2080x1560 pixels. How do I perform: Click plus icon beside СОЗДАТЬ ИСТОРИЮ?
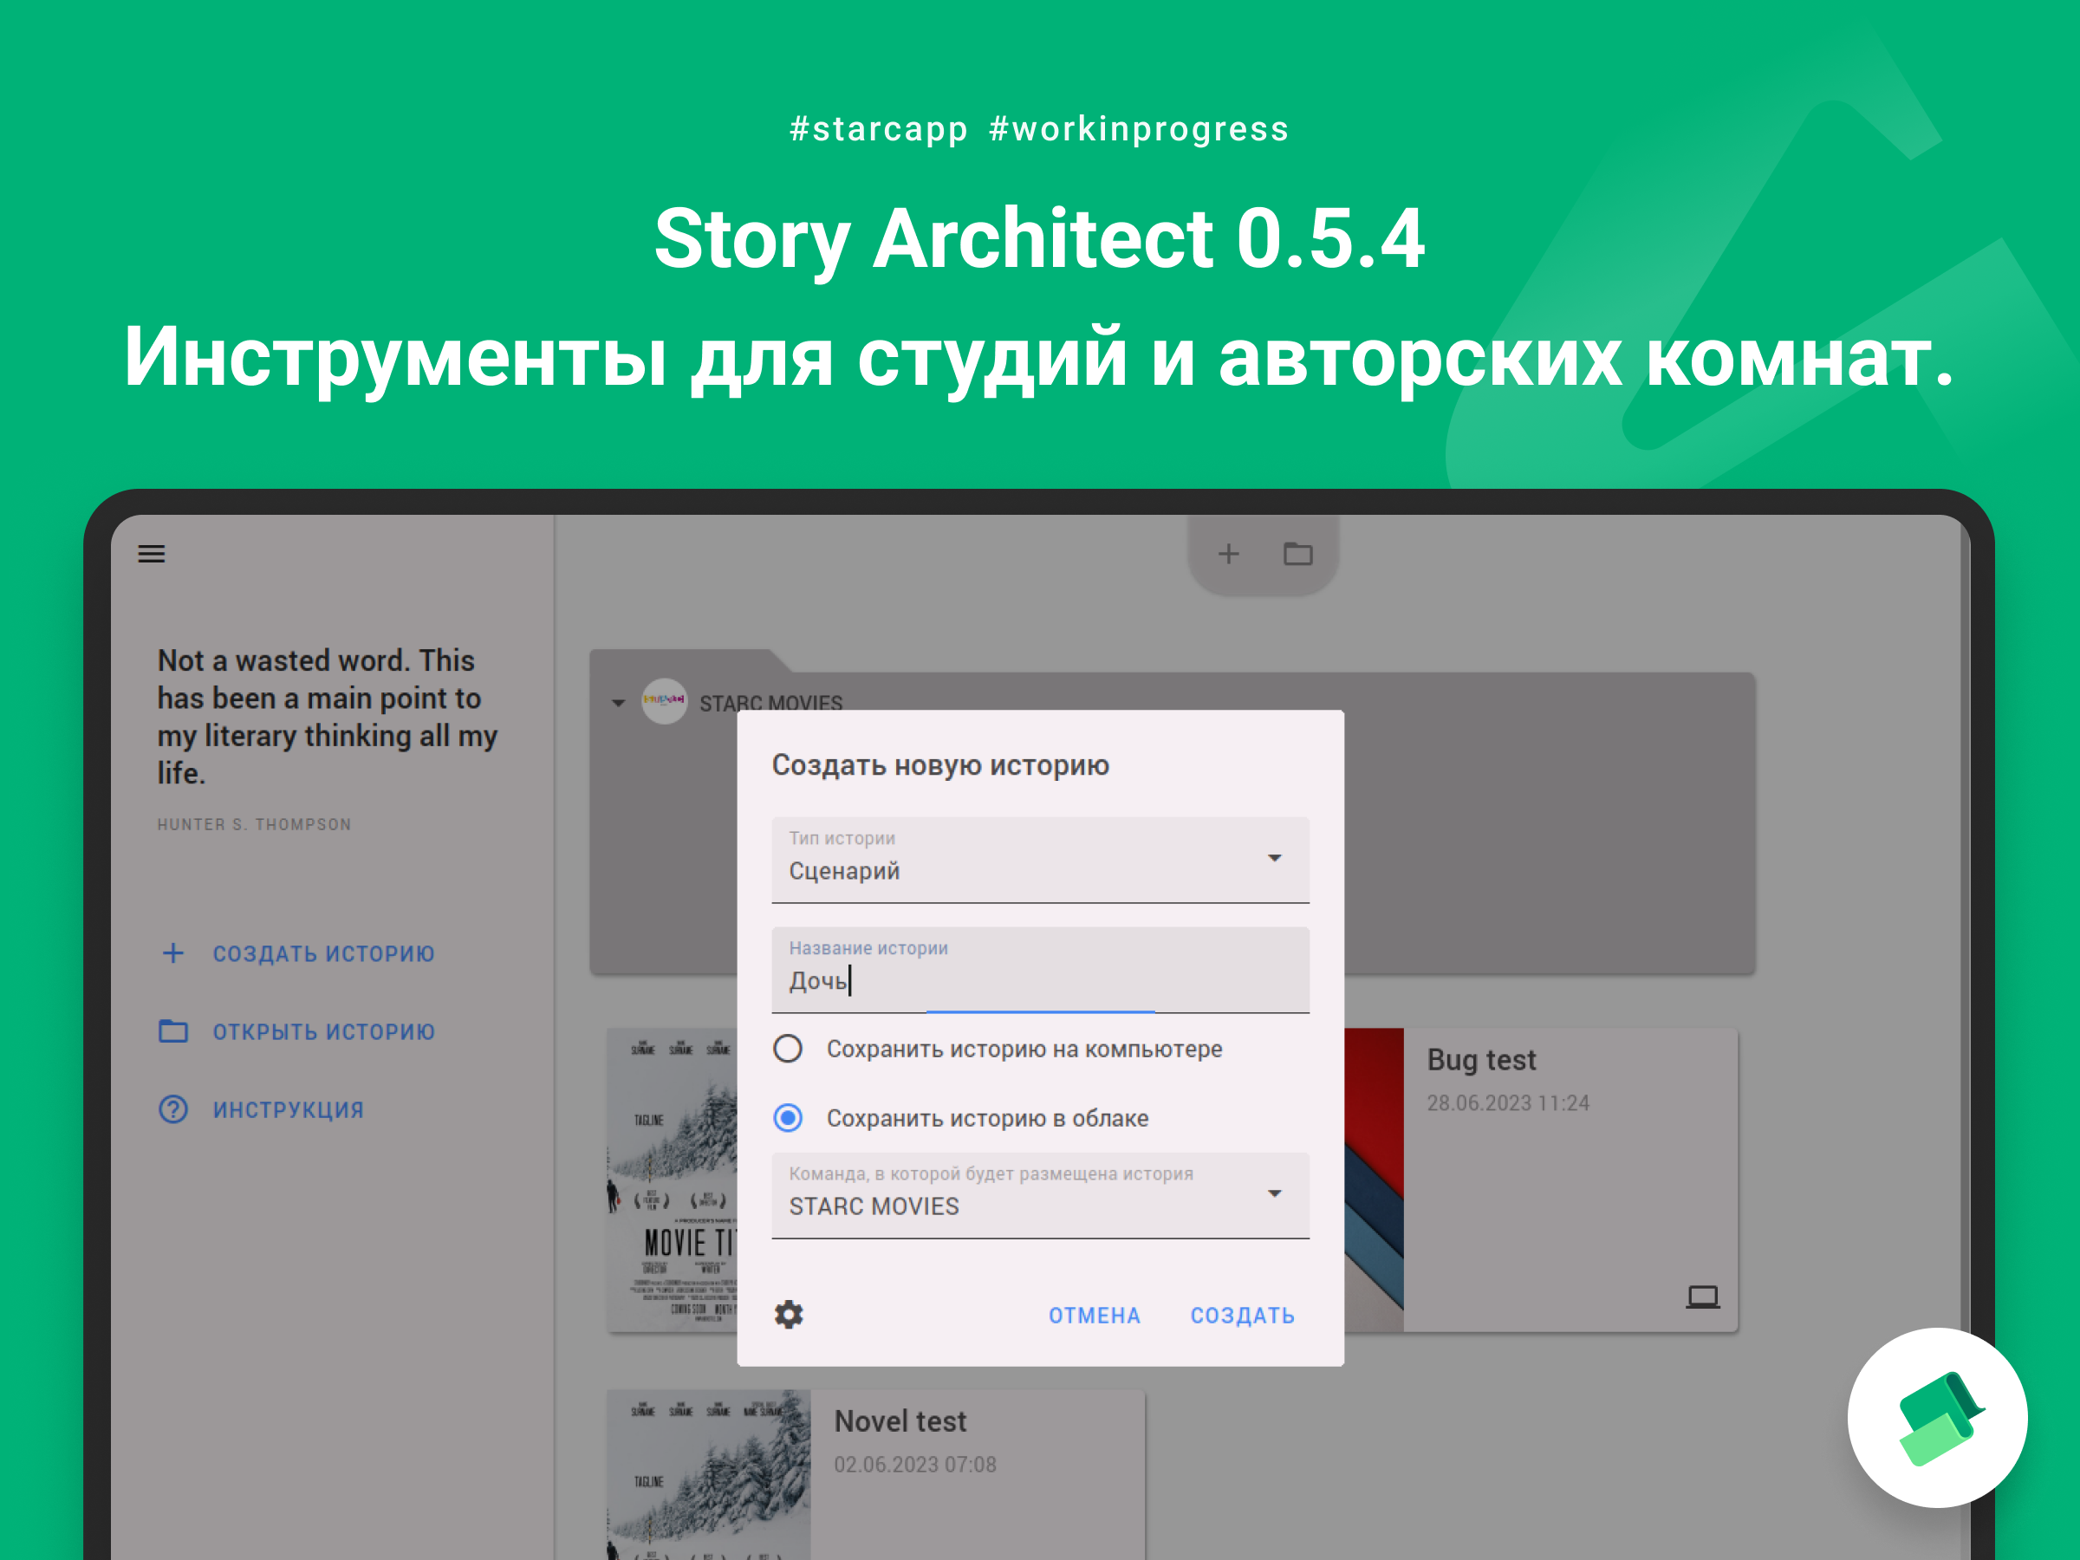173,952
